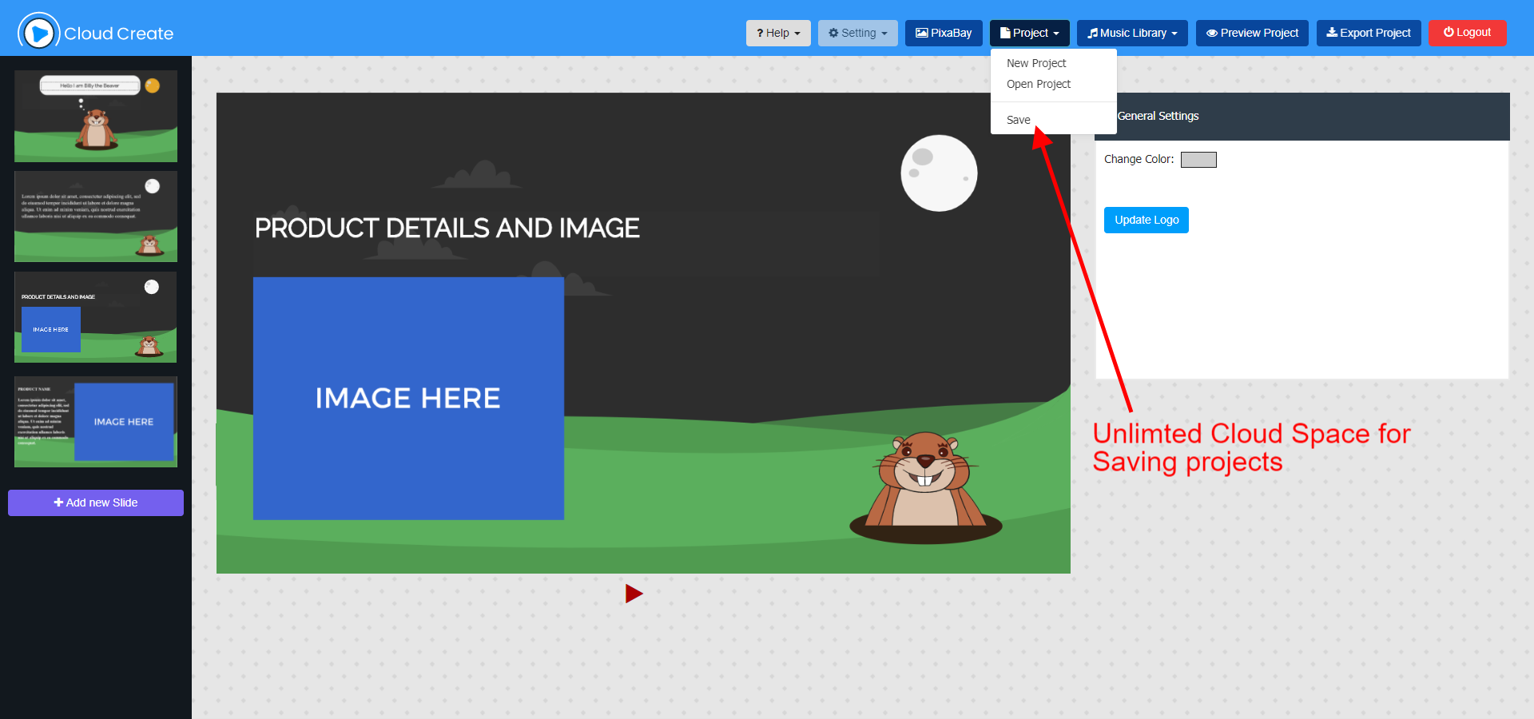Expand the Help dropdown

[x=777, y=33]
